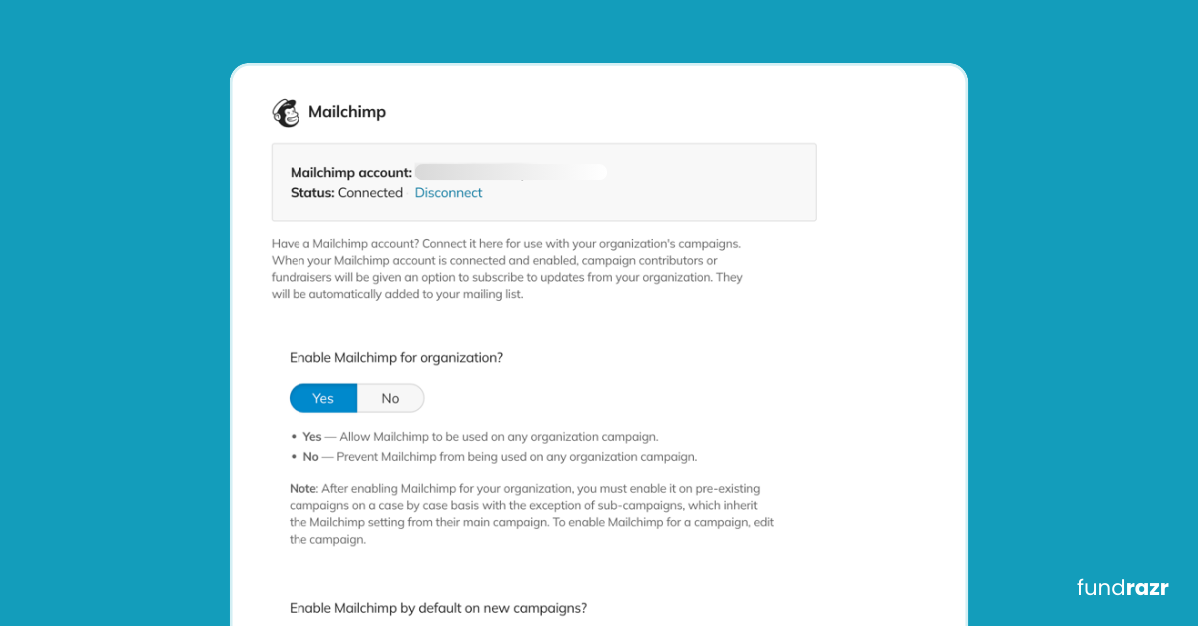The width and height of the screenshot is (1198, 626).
Task: Click "Enable Mailchimp by default on new campaigns?"
Action: pyautogui.click(x=438, y=607)
